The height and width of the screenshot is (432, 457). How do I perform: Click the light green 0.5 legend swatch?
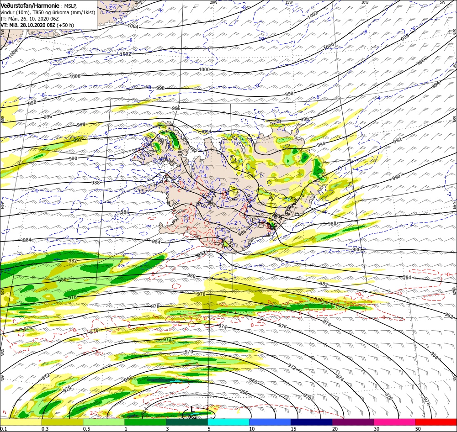pyautogui.click(x=104, y=422)
